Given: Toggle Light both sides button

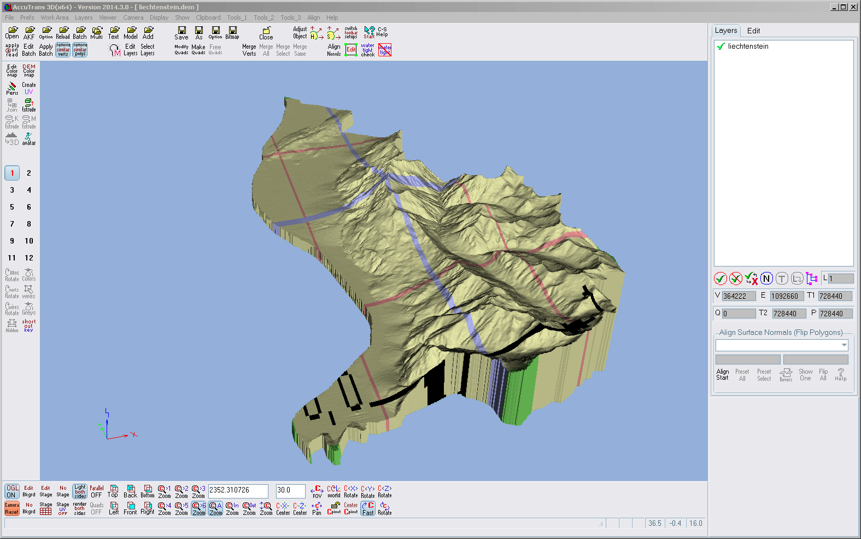Looking at the screenshot, I should tap(80, 491).
